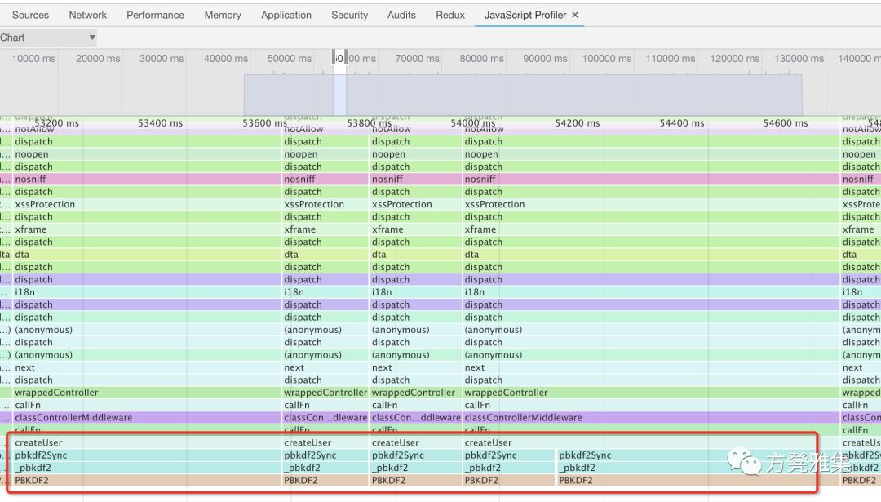Select the PBKDF2 bar under last pbkdf2Sync

click(697, 481)
